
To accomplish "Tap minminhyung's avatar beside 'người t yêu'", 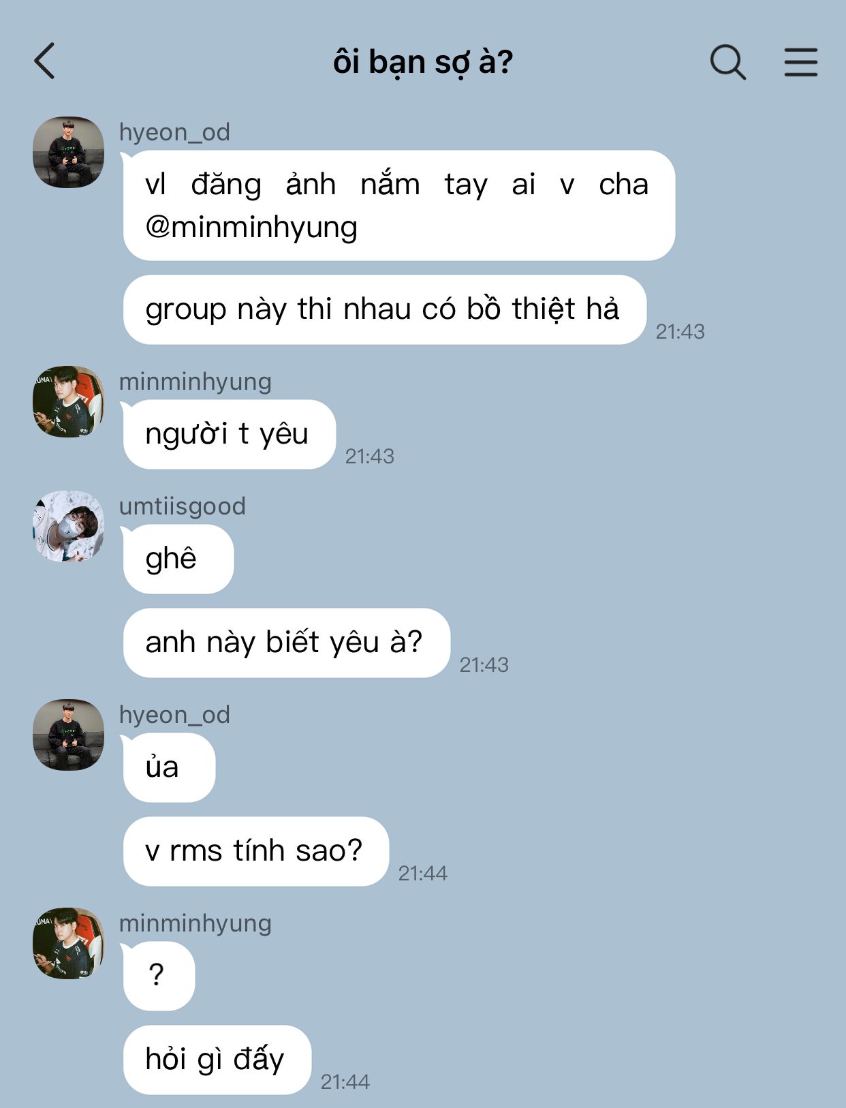I will point(68,401).
